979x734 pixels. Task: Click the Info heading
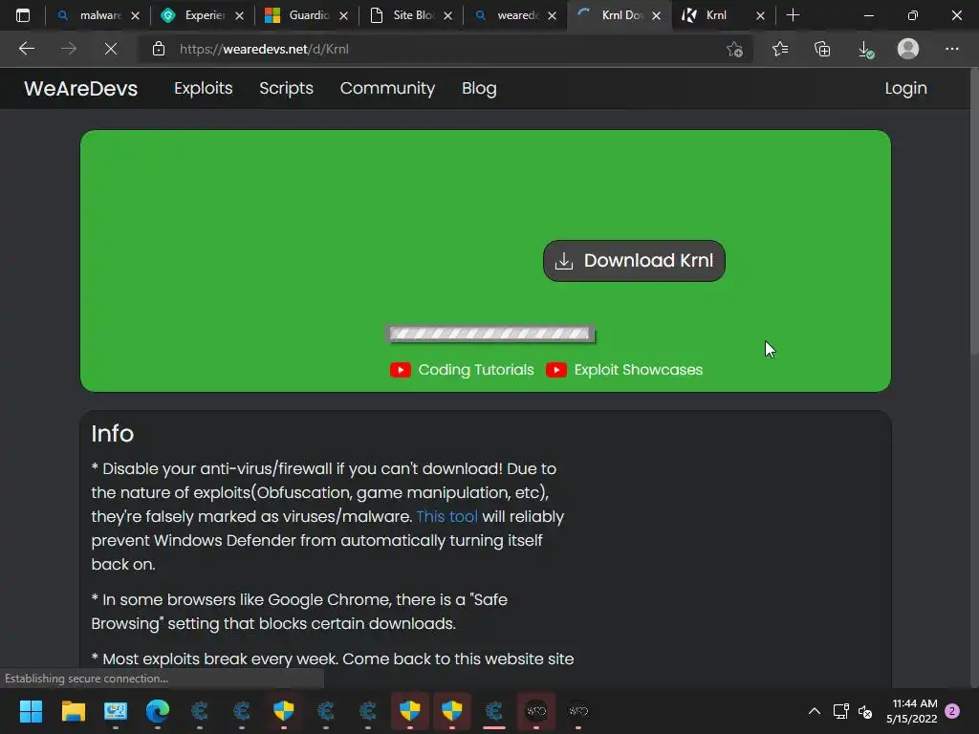[113, 433]
